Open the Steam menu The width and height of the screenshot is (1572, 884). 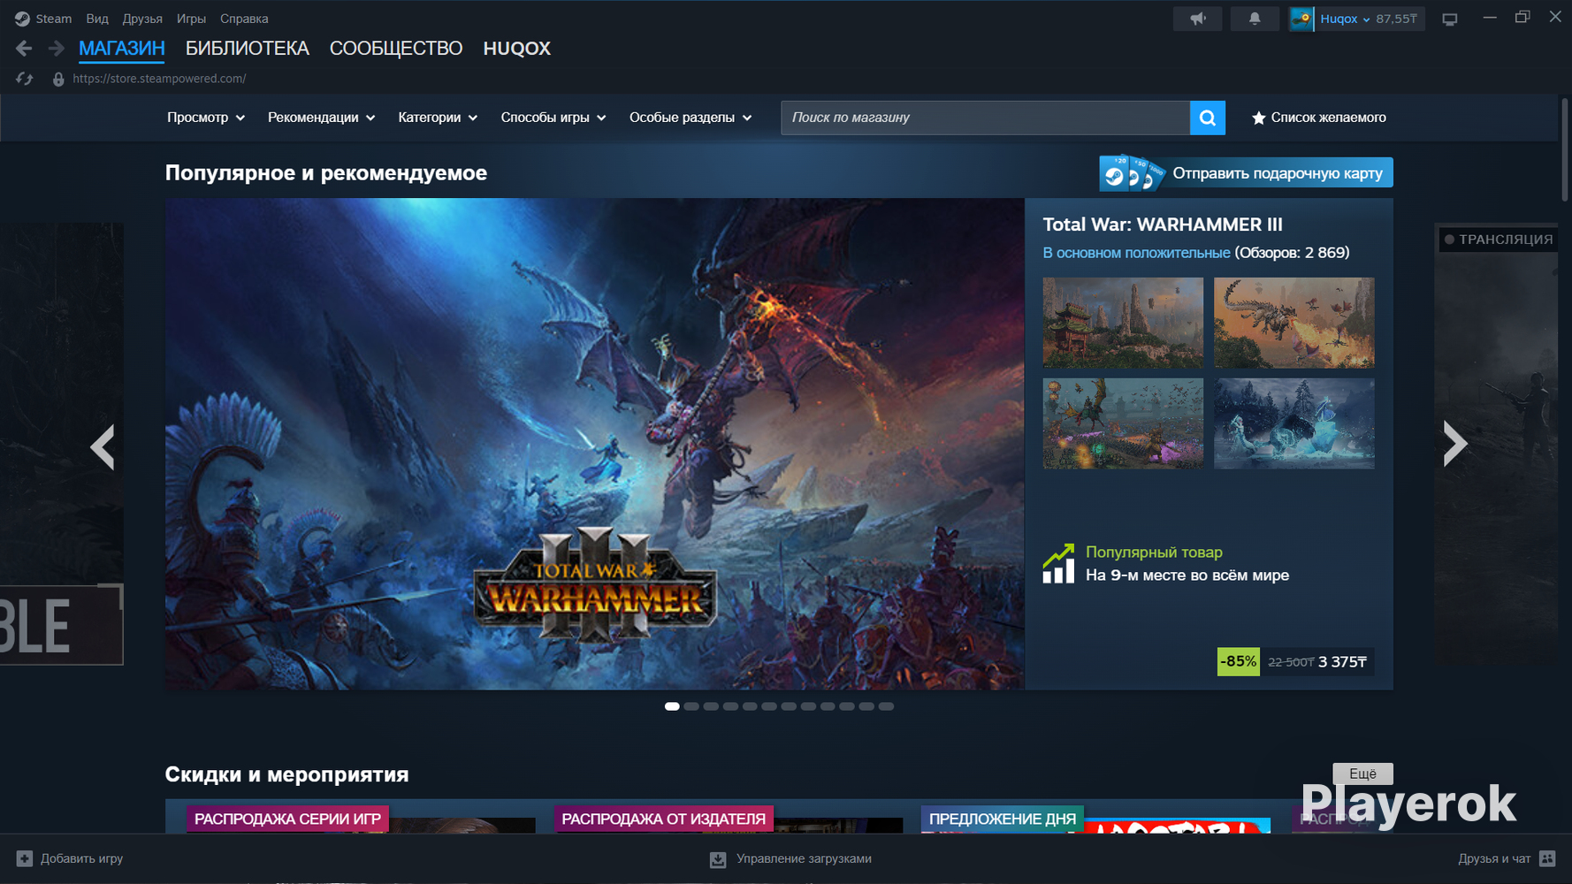(54, 19)
